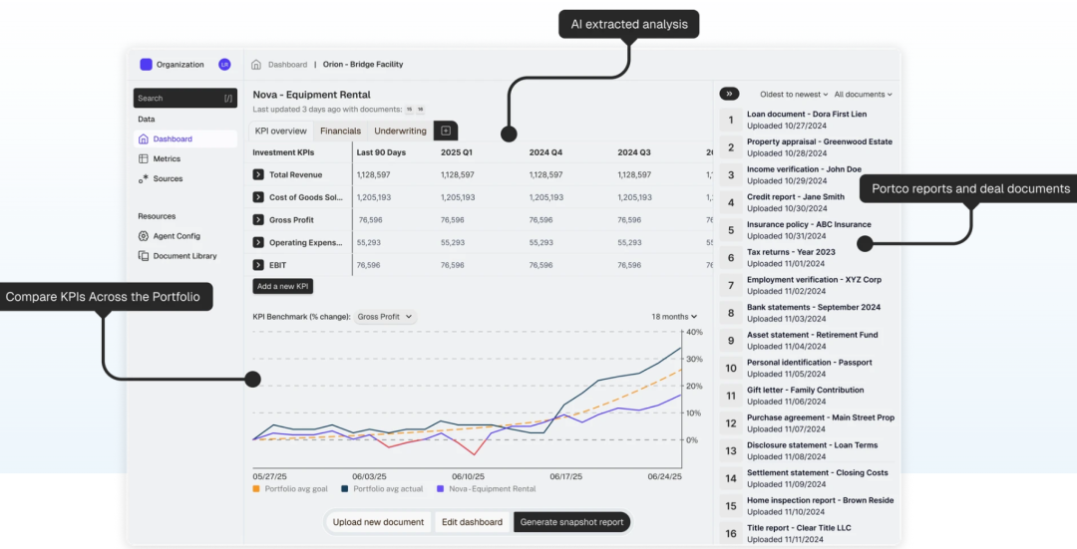Screen dimensions: 1077x549
Task: Expand the Total Revenue row
Action: coord(258,174)
